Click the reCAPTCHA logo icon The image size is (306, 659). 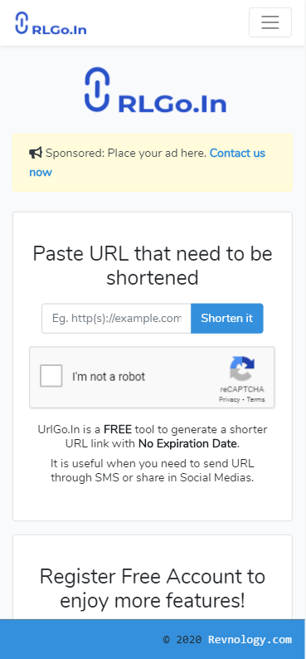(242, 369)
